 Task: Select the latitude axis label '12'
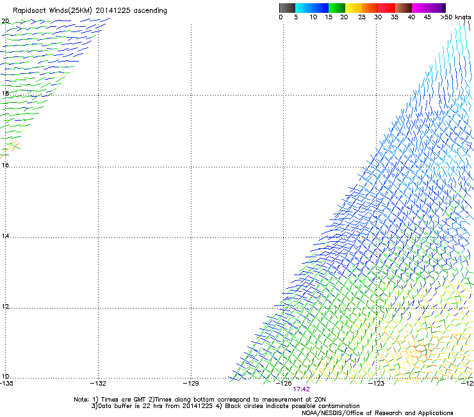pyautogui.click(x=5, y=307)
